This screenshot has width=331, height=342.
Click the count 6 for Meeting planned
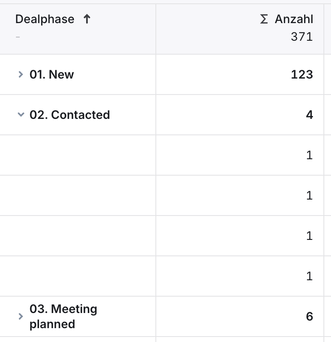[x=310, y=316]
